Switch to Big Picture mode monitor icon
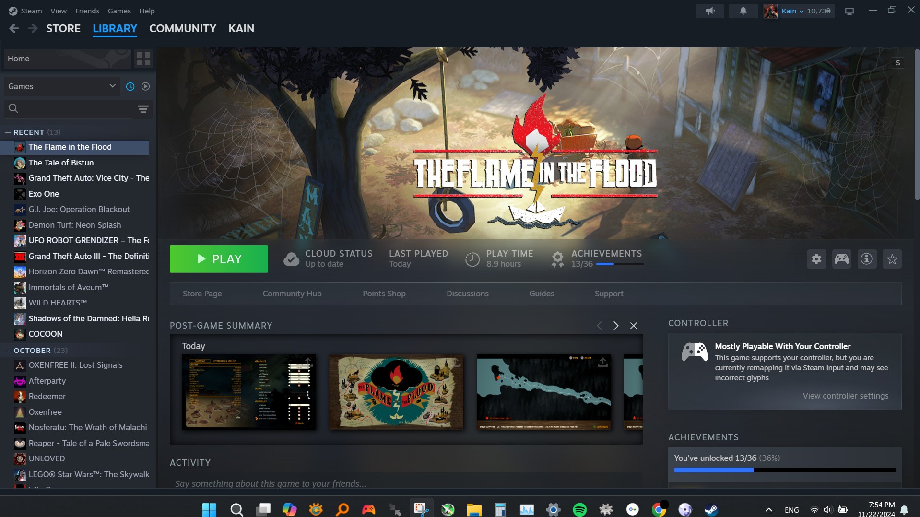920x517 pixels. [849, 11]
